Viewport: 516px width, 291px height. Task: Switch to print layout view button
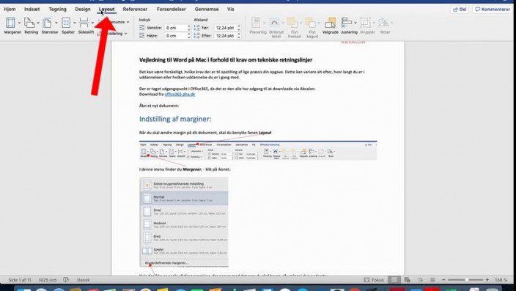pos(394,280)
